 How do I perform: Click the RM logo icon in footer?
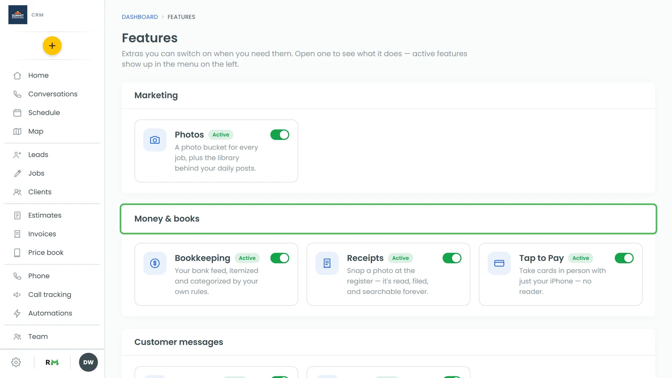52,362
